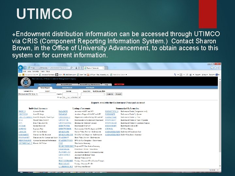Viewport: 235px width, 176px height.
Task: Close the Report Generator browser tab
Action: click(x=103, y=68)
